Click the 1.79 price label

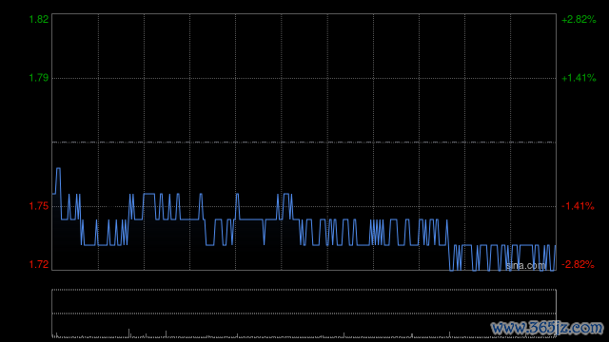click(x=39, y=78)
